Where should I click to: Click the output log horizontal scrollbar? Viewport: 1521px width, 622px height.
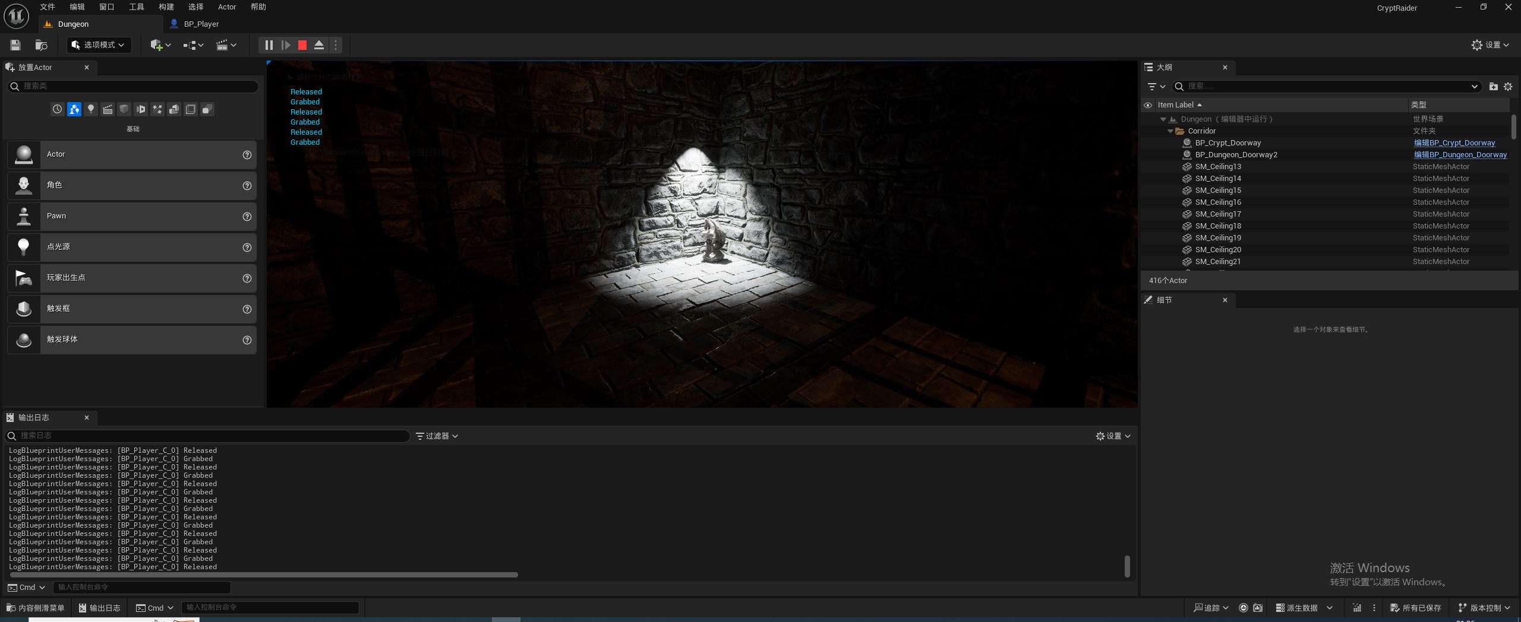(264, 575)
